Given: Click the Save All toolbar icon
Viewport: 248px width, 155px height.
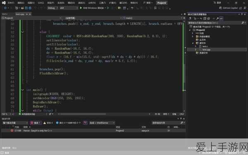Looking at the screenshot, I should click(x=30, y=8).
